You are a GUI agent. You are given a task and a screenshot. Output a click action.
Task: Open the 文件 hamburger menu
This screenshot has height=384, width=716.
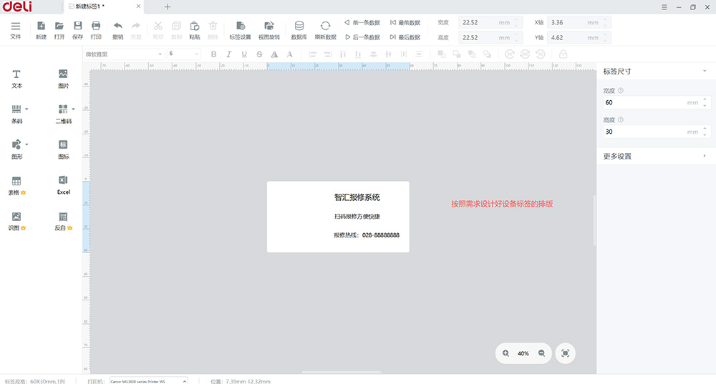point(16,30)
